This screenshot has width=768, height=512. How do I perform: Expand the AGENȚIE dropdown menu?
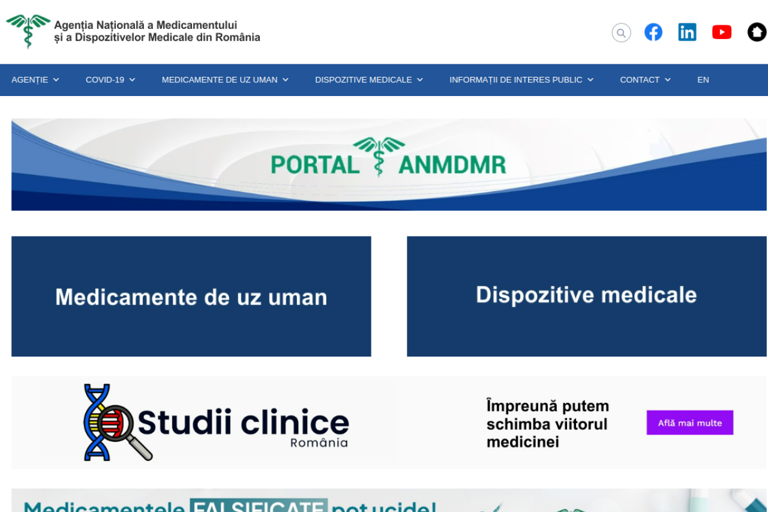tap(35, 80)
